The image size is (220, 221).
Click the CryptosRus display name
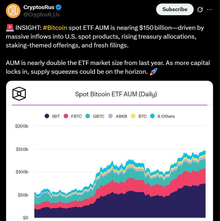click(39, 7)
